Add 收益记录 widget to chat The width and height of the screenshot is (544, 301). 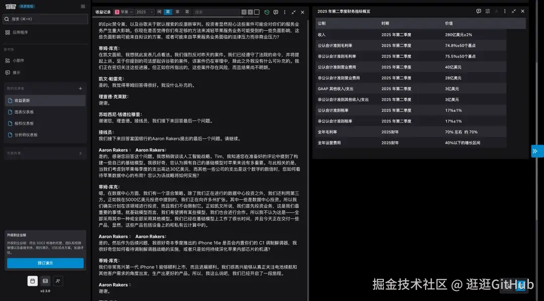tap(276, 12)
